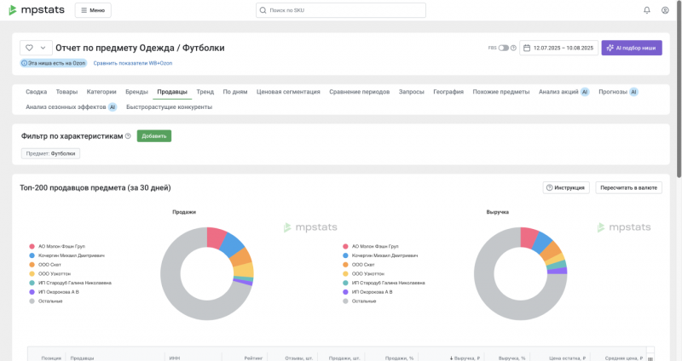Toggle Остальные series in revenue legend
This screenshot has width=682, height=361.
click(363, 301)
